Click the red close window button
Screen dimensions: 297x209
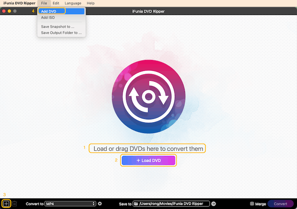coord(4,11)
